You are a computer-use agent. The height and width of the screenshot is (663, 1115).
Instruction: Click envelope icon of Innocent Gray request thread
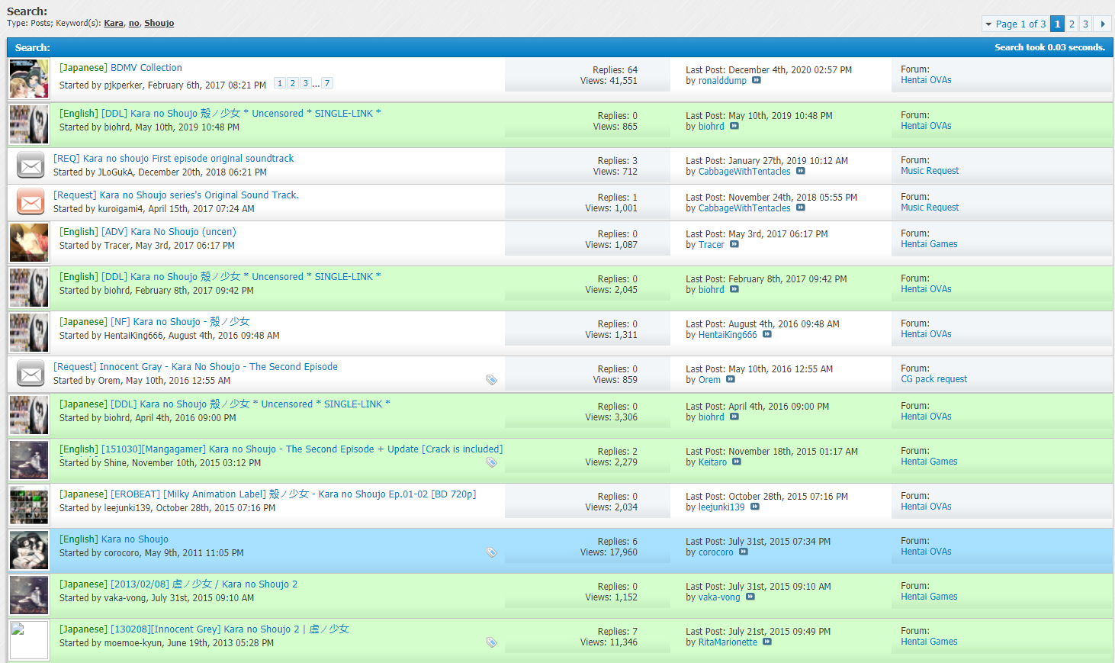coord(31,374)
